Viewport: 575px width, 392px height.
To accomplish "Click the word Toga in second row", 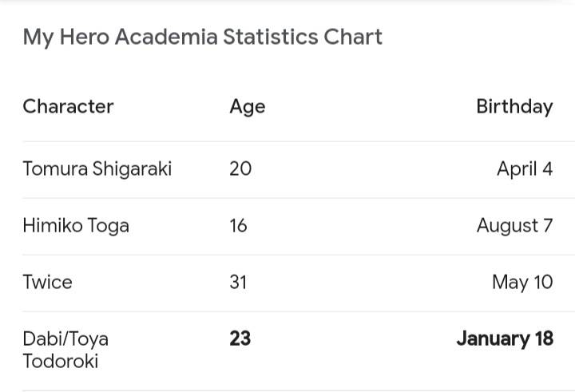I will tap(109, 226).
